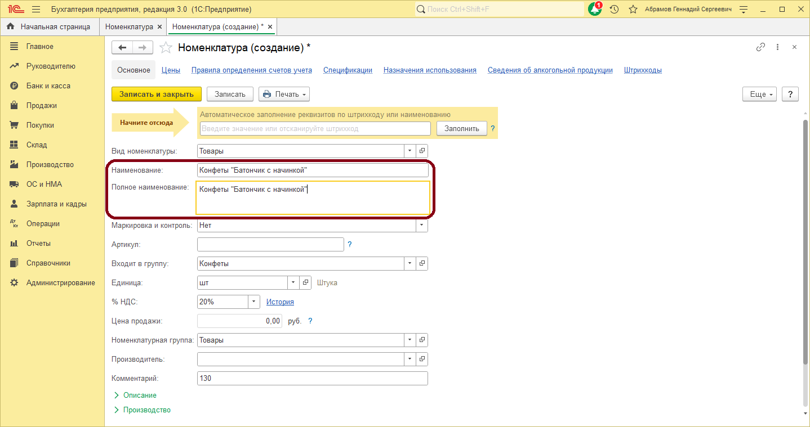This screenshot has height=427, width=810.
Task: Open the hamburger main menu icon
Action: pos(36,10)
